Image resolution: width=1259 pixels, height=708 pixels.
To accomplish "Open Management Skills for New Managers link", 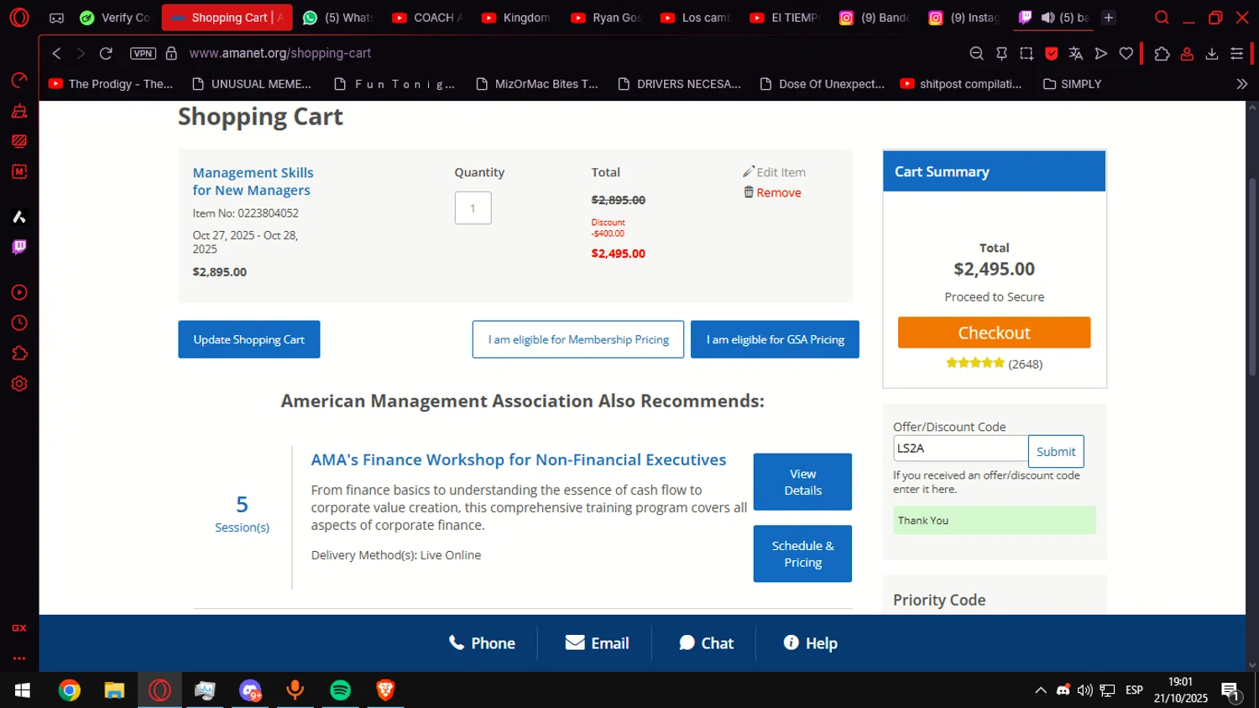I will (x=253, y=181).
